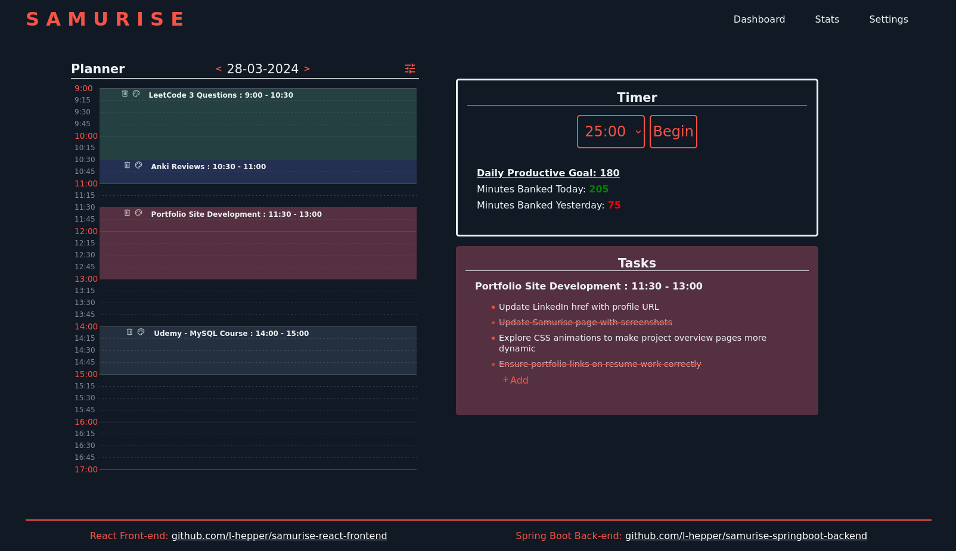Viewport: 956px width, 551px height.
Task: Open the planner filter settings icon
Action: [x=409, y=69]
